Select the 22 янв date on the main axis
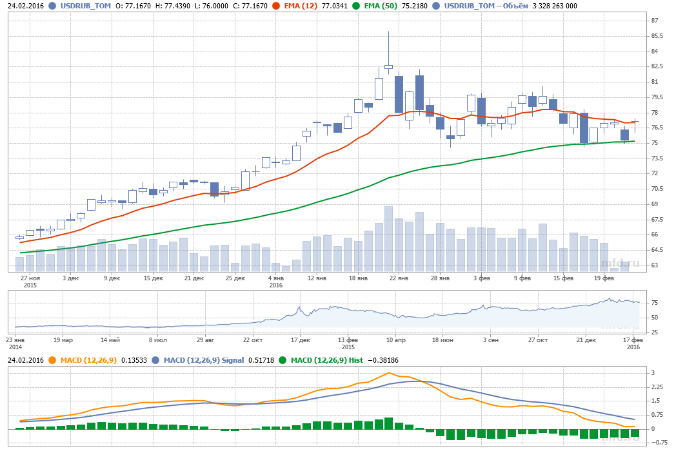This screenshot has width=685, height=451. [399, 278]
